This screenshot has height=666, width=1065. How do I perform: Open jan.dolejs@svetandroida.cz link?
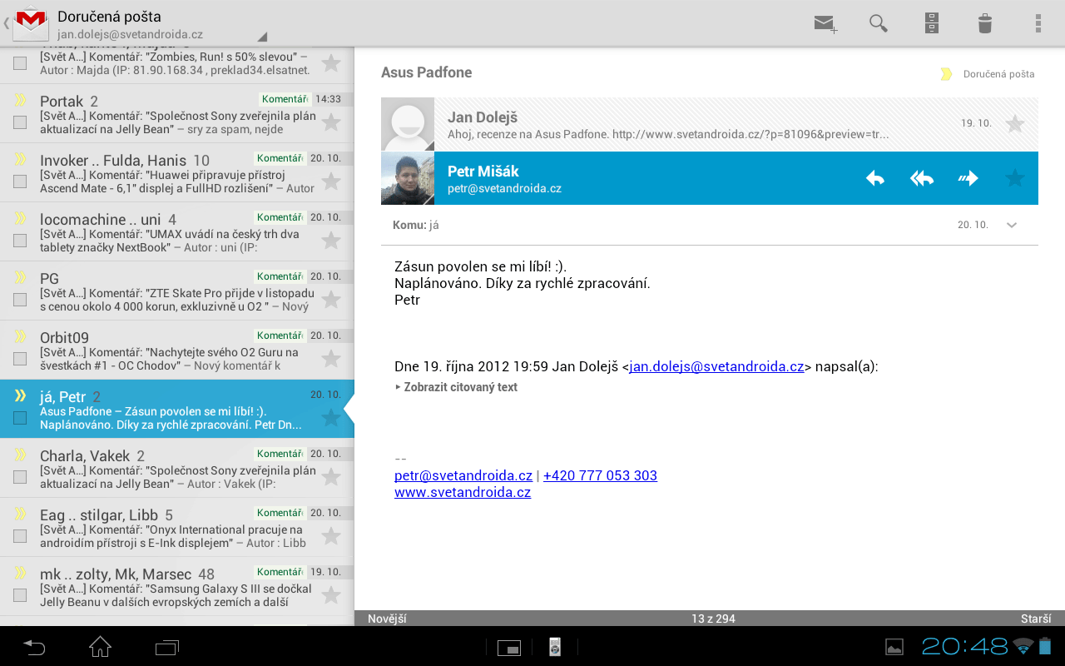(716, 366)
